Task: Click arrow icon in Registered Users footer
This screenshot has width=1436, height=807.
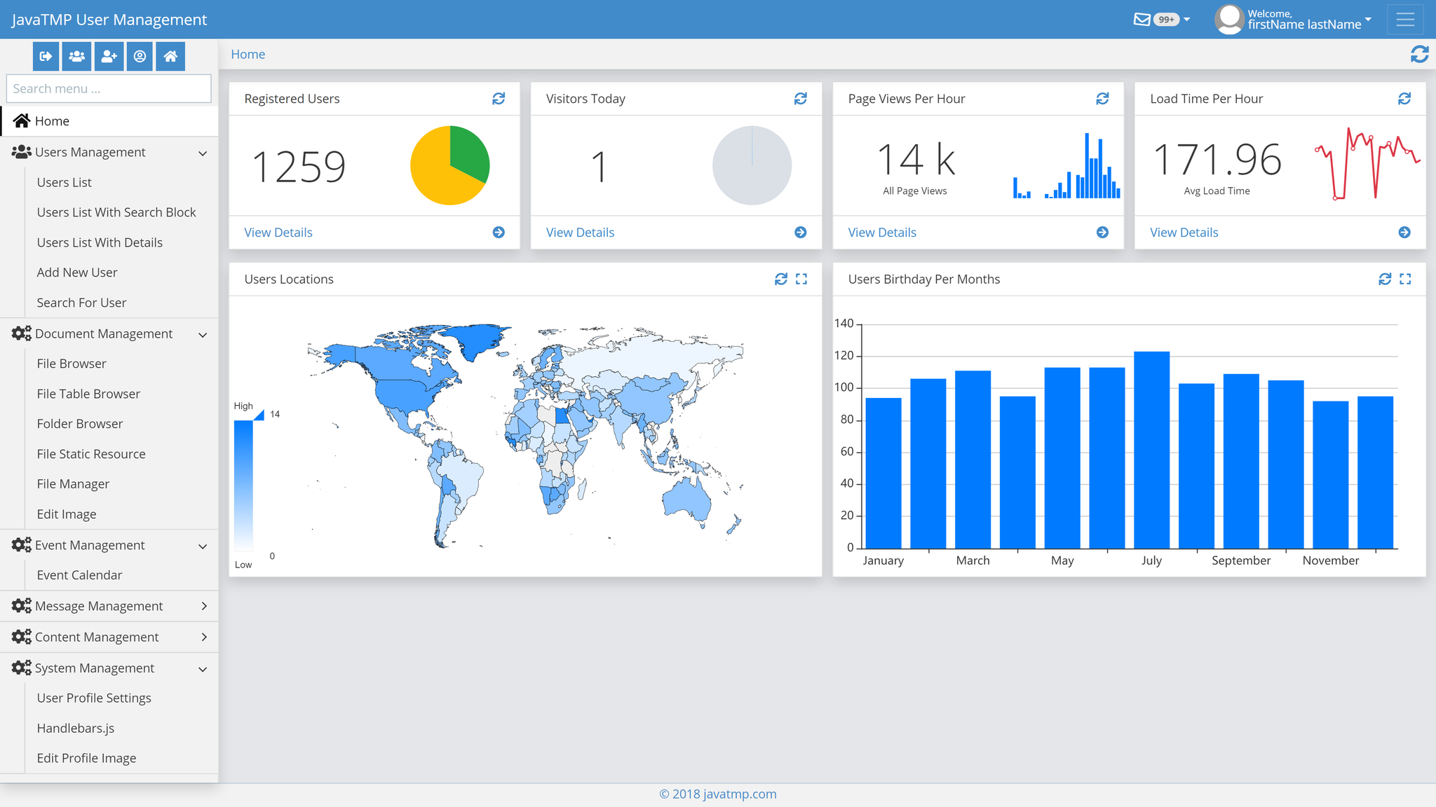Action: [499, 232]
